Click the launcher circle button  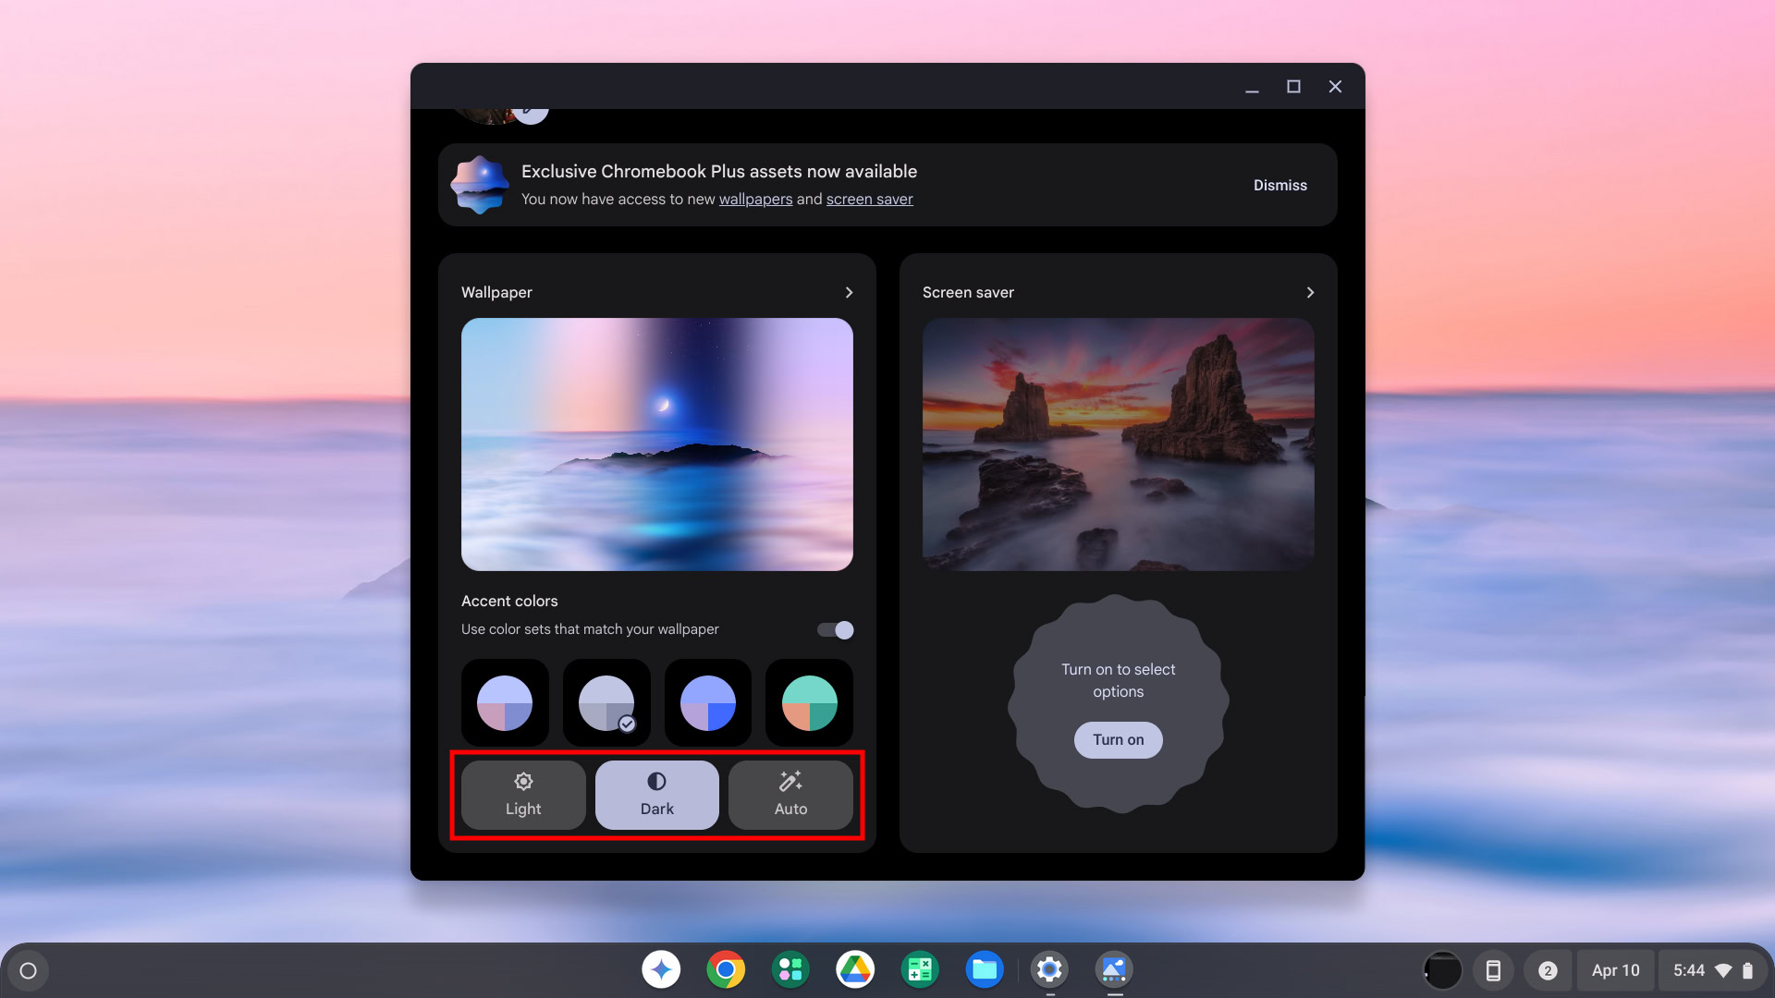(28, 970)
